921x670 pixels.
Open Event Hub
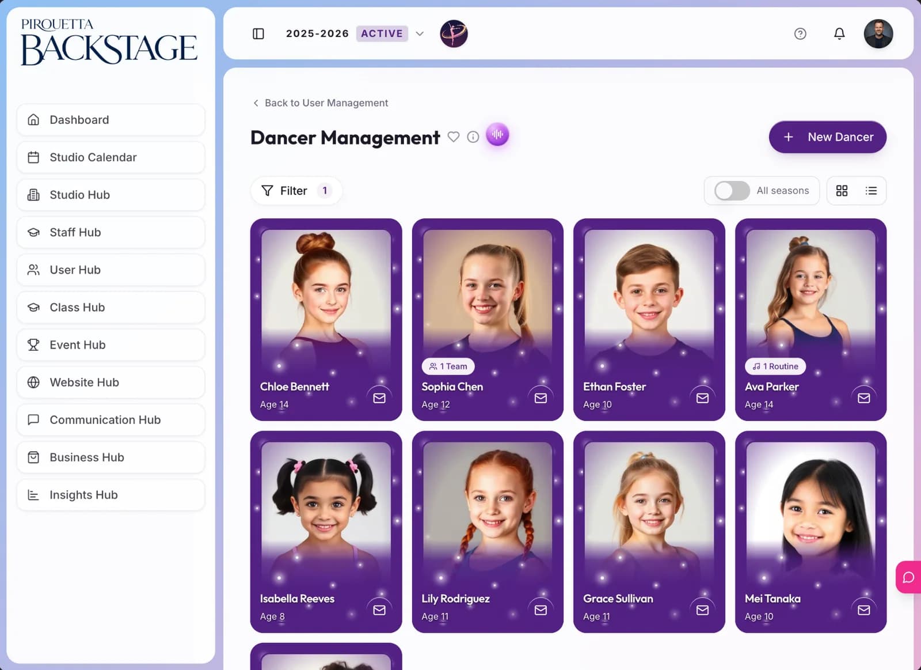coord(111,345)
